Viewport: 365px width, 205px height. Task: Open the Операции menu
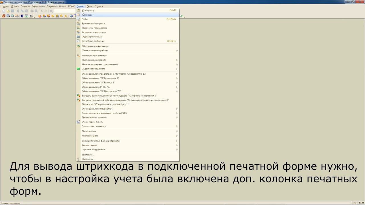pyautogui.click(x=25, y=6)
